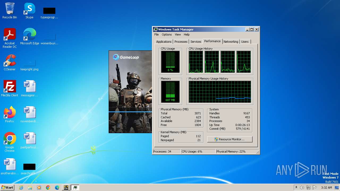Select the anotherabo... Word document
This screenshot has width=340, height=191.
[x=10, y=167]
